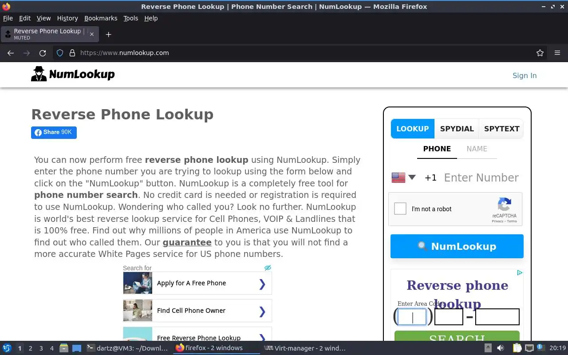Show desktop using blue taskbar icon
Image resolution: width=568 pixels, height=355 pixels.
tap(77, 348)
